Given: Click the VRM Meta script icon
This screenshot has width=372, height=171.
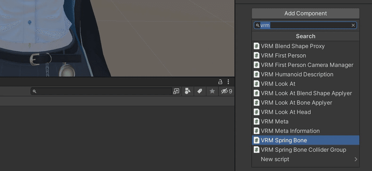Looking at the screenshot, I should tap(257, 121).
